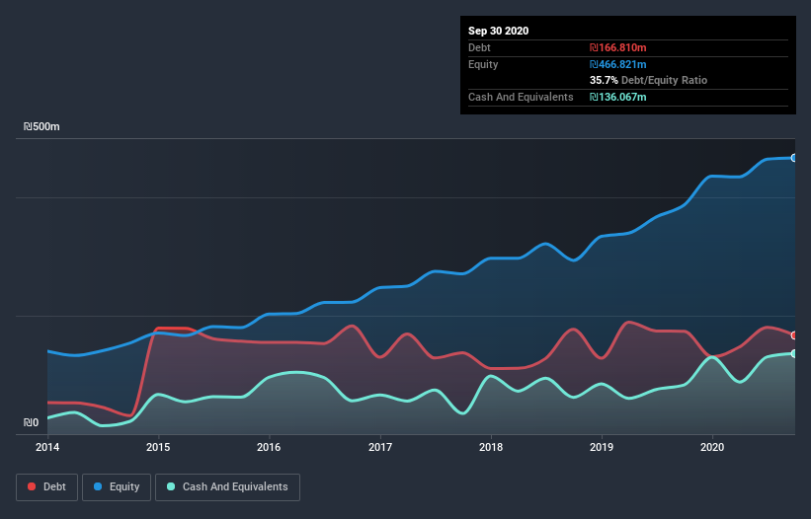811x519 pixels.
Task: Click the 2014 x-axis label
Action: click(x=47, y=447)
